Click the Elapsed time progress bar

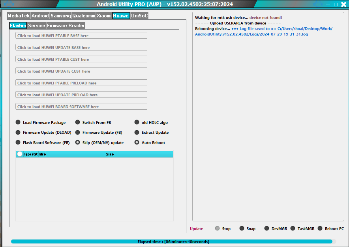point(174,241)
